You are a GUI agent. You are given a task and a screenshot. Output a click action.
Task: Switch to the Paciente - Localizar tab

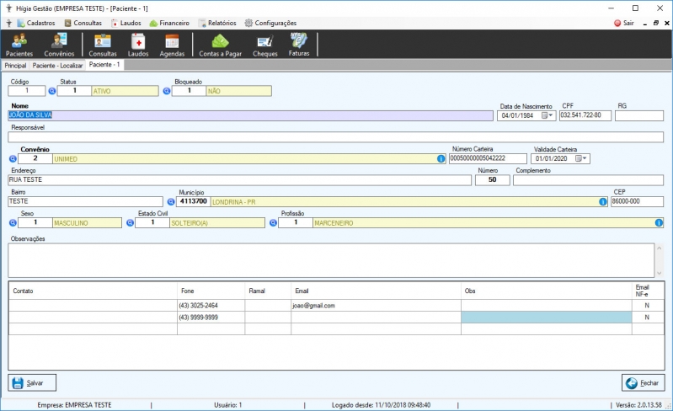point(57,66)
